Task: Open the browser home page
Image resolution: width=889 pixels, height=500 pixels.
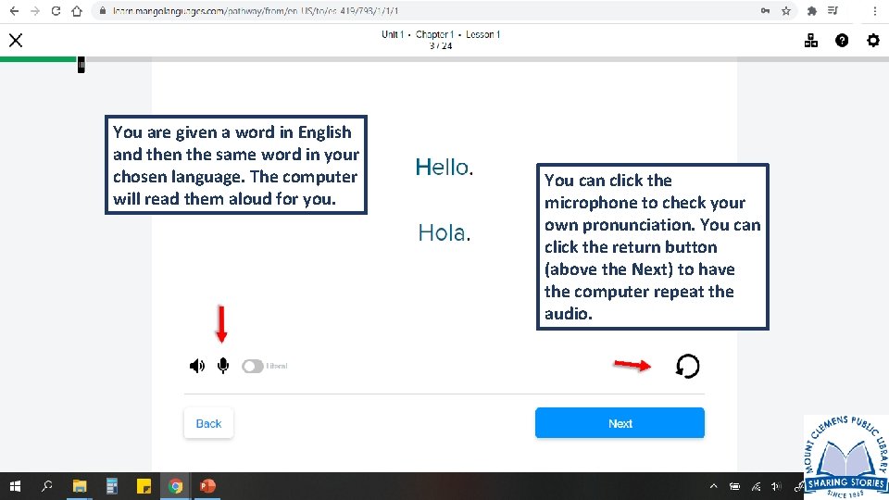Action: [x=77, y=11]
